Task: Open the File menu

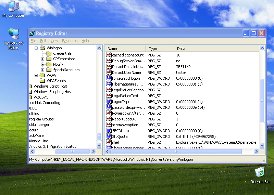Action: pyautogui.click(x=33, y=41)
